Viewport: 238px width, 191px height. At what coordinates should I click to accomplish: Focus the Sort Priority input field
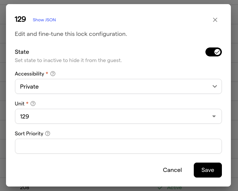tap(118, 146)
